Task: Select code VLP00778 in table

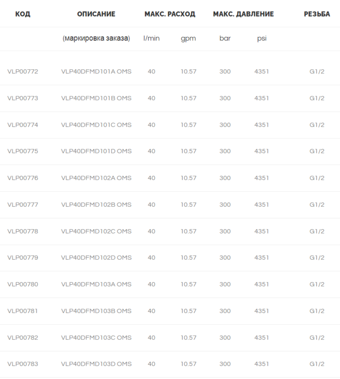Action: tap(22, 231)
